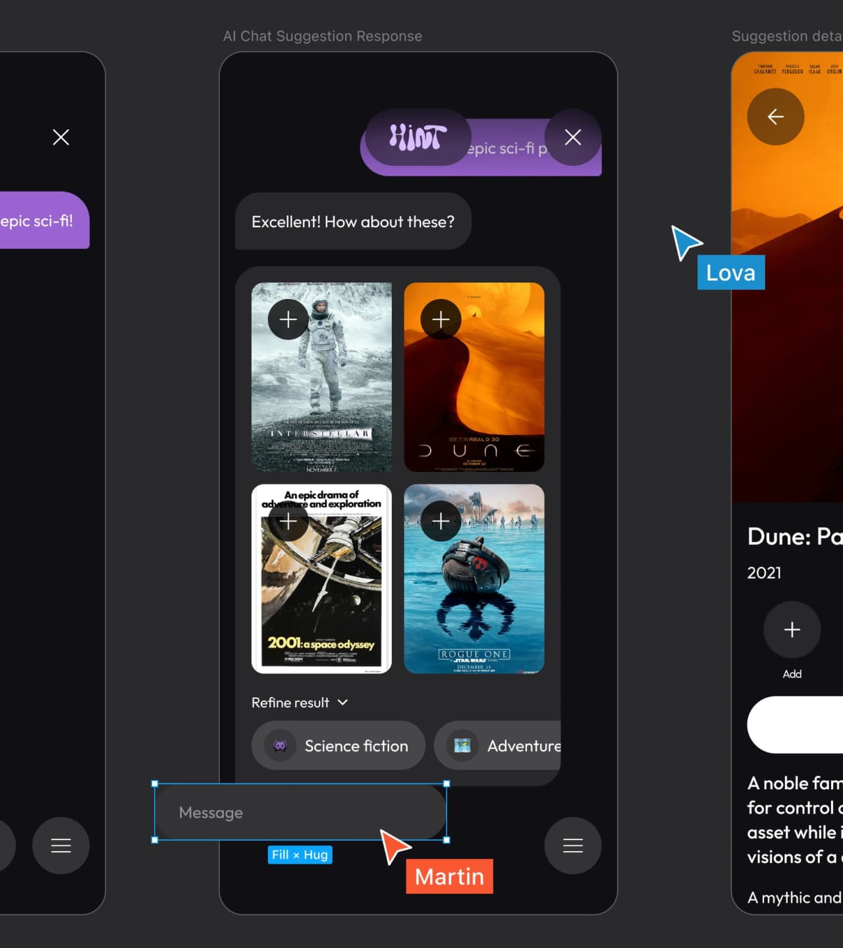This screenshot has width=843, height=948.
Task: Open hamburger menu in the left frame
Action: coord(61,845)
